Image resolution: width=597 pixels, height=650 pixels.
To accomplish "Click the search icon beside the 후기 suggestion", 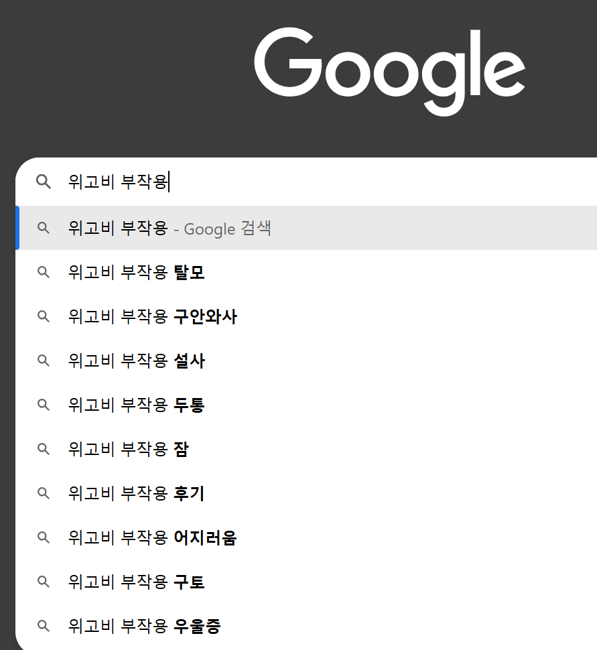I will coord(44,493).
